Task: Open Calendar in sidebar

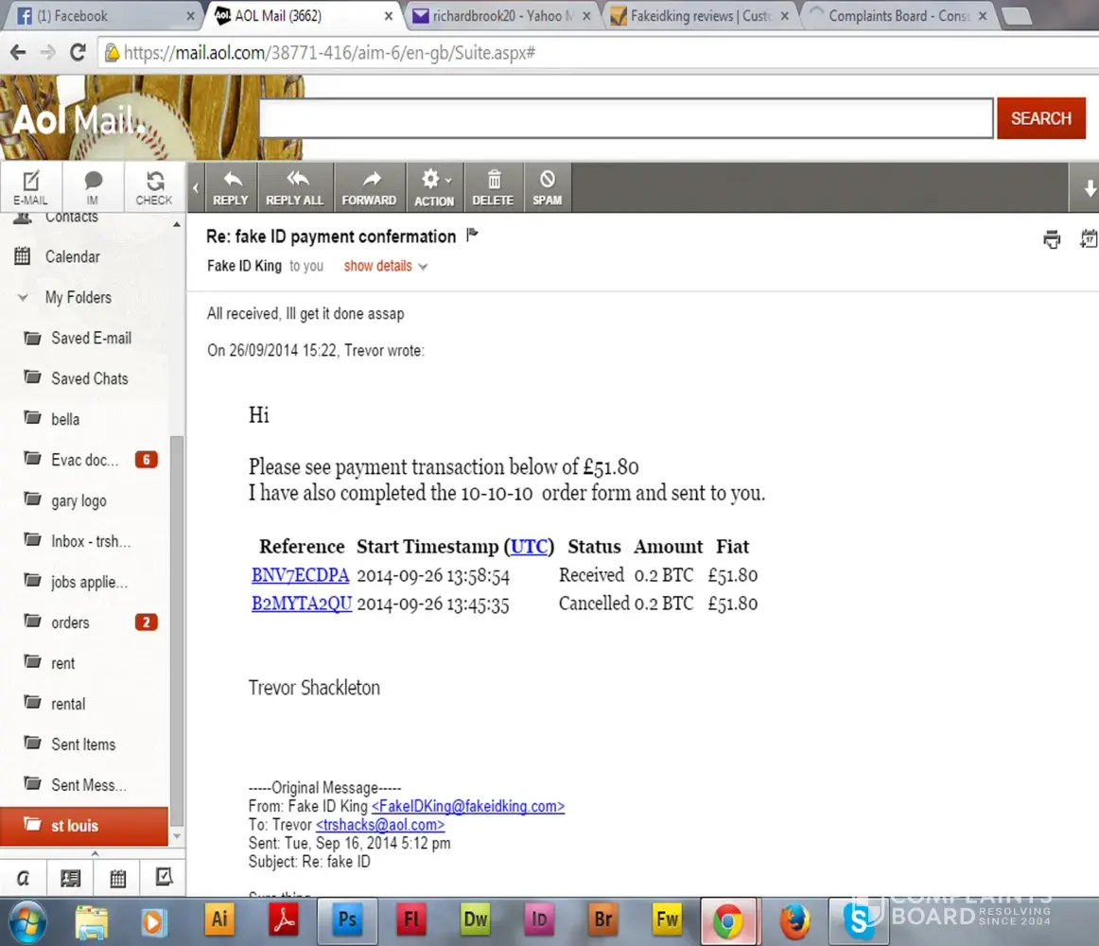Action: tap(72, 256)
